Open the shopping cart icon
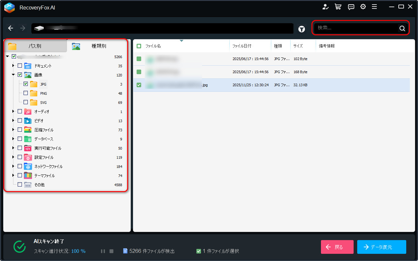 (x=338, y=7)
